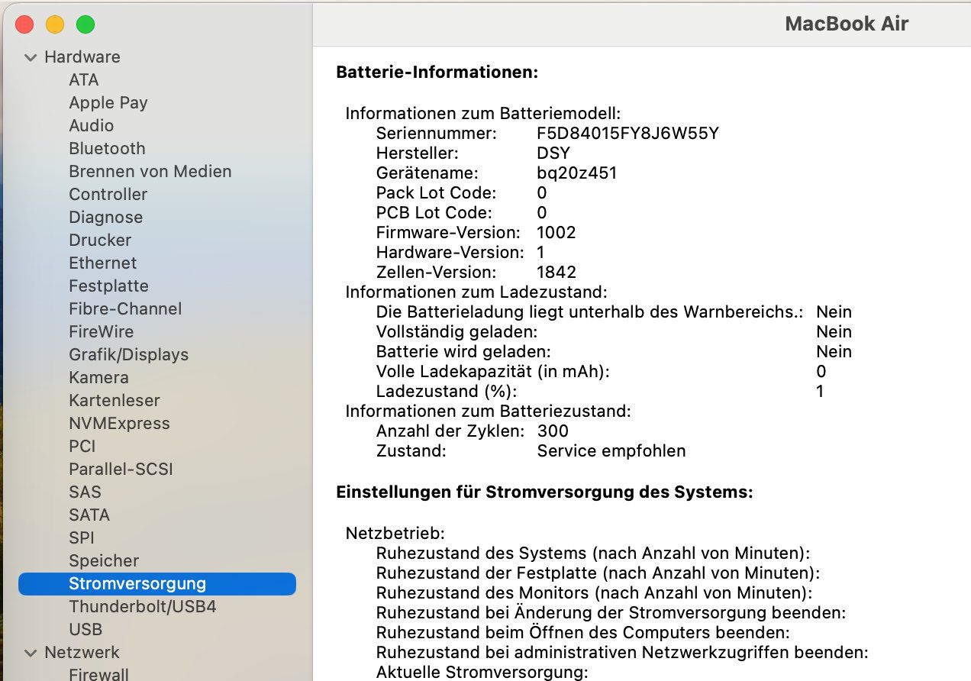971x681 pixels.
Task: Click 'Vollständig geladen' label
Action: (x=457, y=332)
